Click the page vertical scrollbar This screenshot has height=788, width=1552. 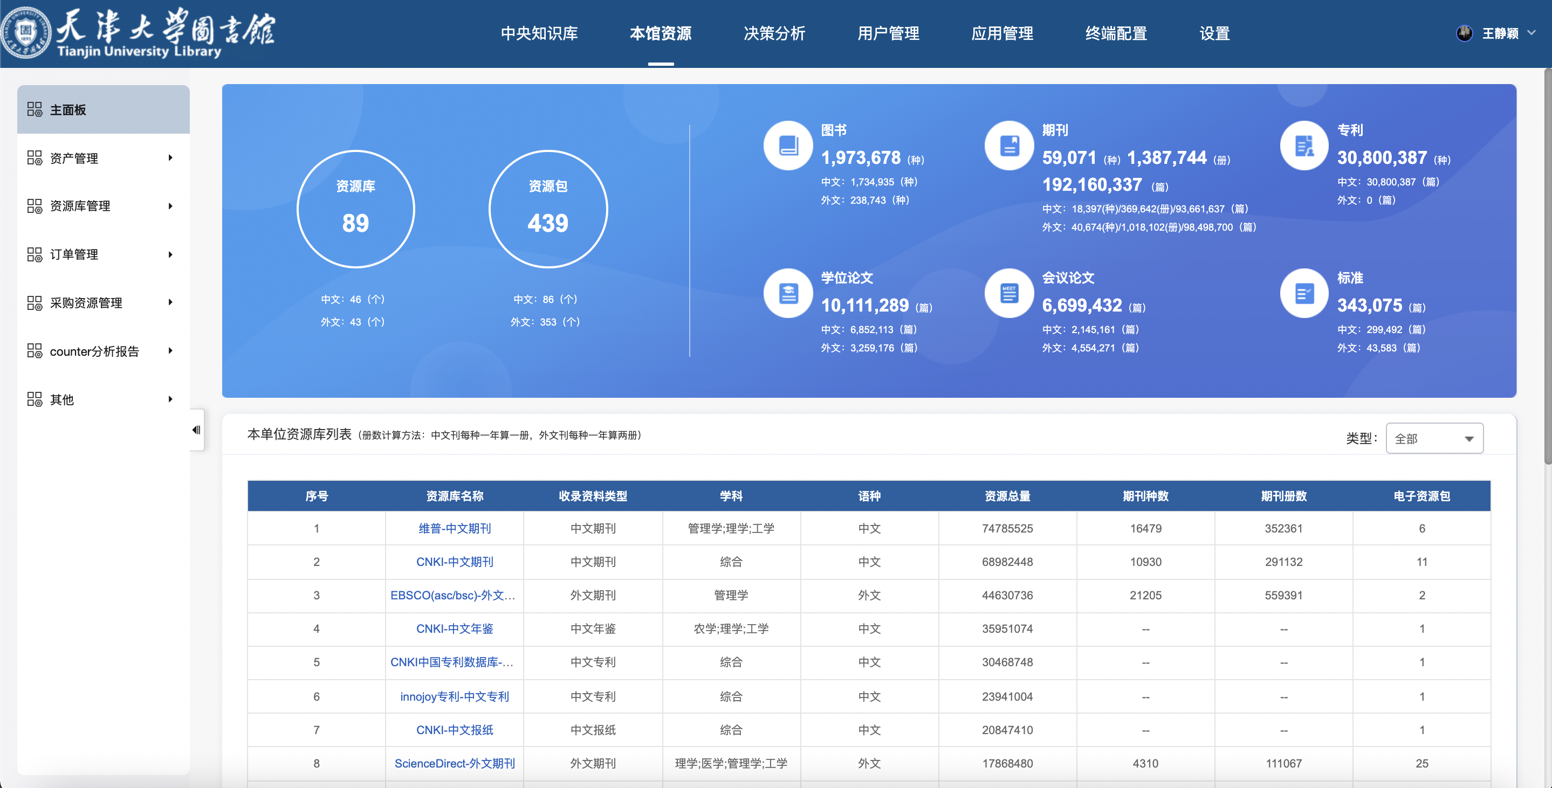1547,271
